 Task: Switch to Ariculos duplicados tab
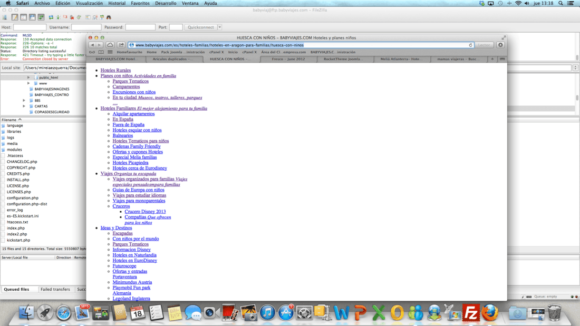[x=172, y=59]
